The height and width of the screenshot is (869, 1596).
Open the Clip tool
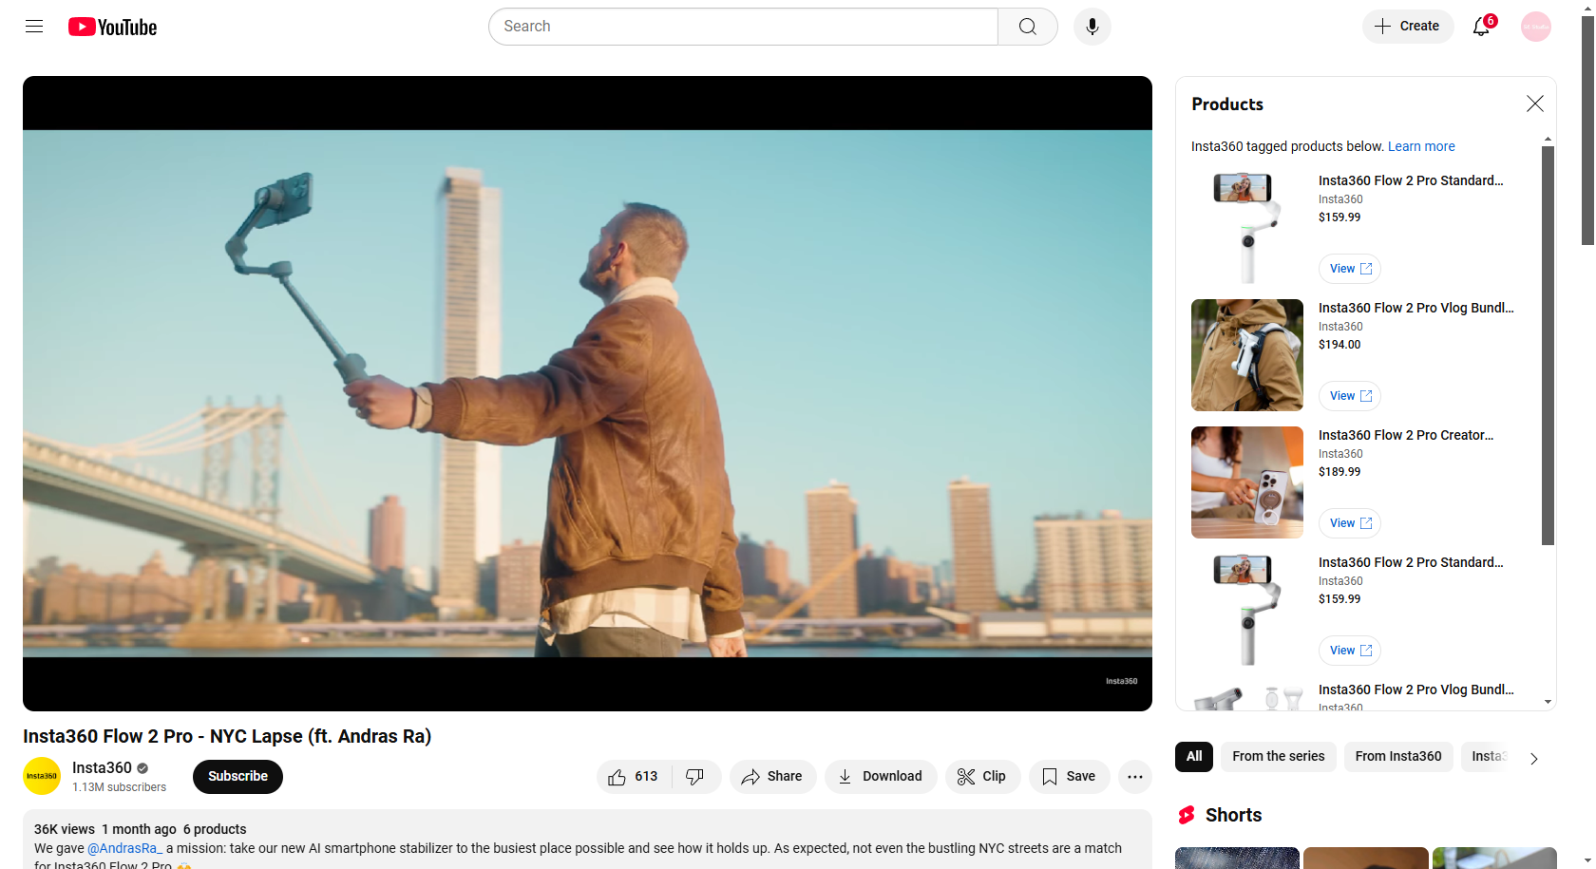point(982,776)
